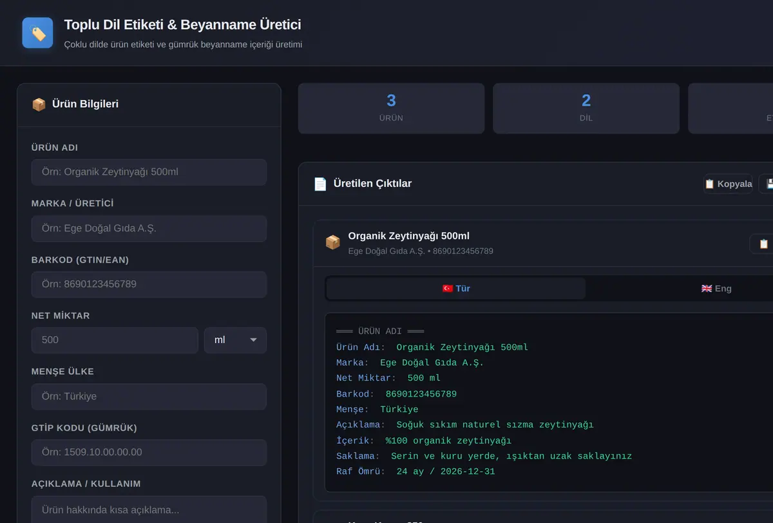This screenshot has height=523, width=773.
Task: Click the output line 'Açıklama: Soğuk sıkım naturel sızma zeytinyağı'
Action: click(x=465, y=425)
